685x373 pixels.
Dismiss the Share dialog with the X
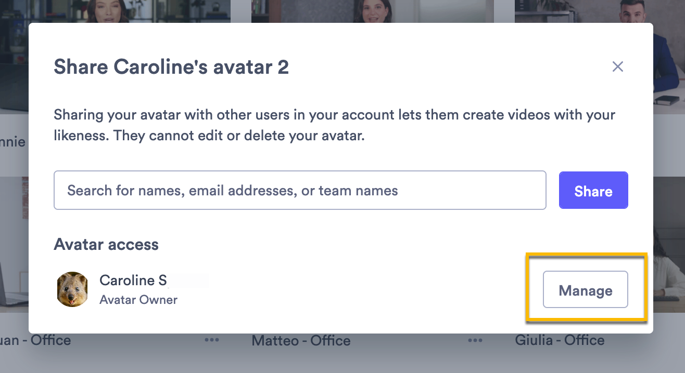click(618, 66)
